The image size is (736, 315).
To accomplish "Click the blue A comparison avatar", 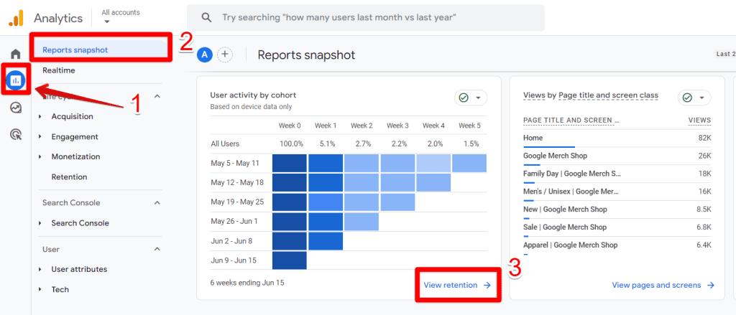I will pyautogui.click(x=205, y=55).
